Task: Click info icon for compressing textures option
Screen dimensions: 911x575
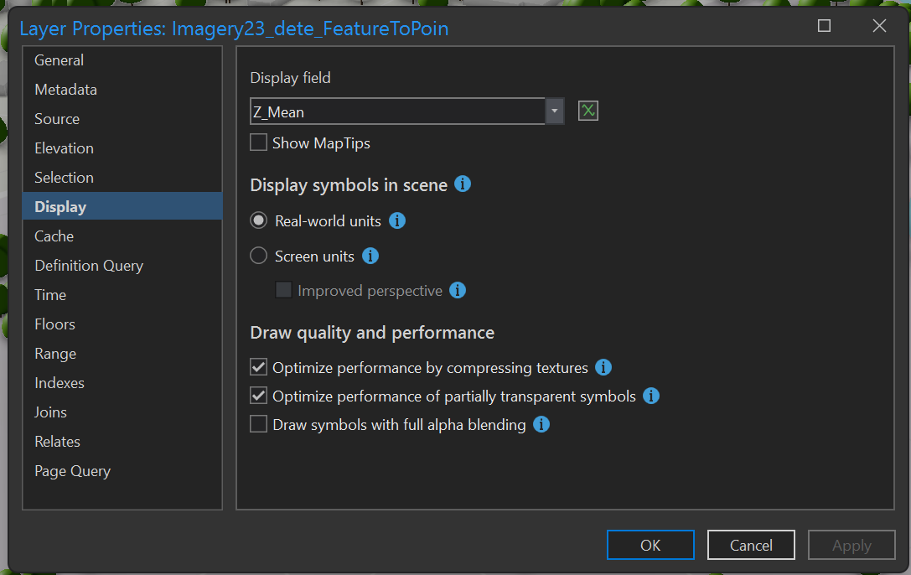Action: click(x=603, y=367)
